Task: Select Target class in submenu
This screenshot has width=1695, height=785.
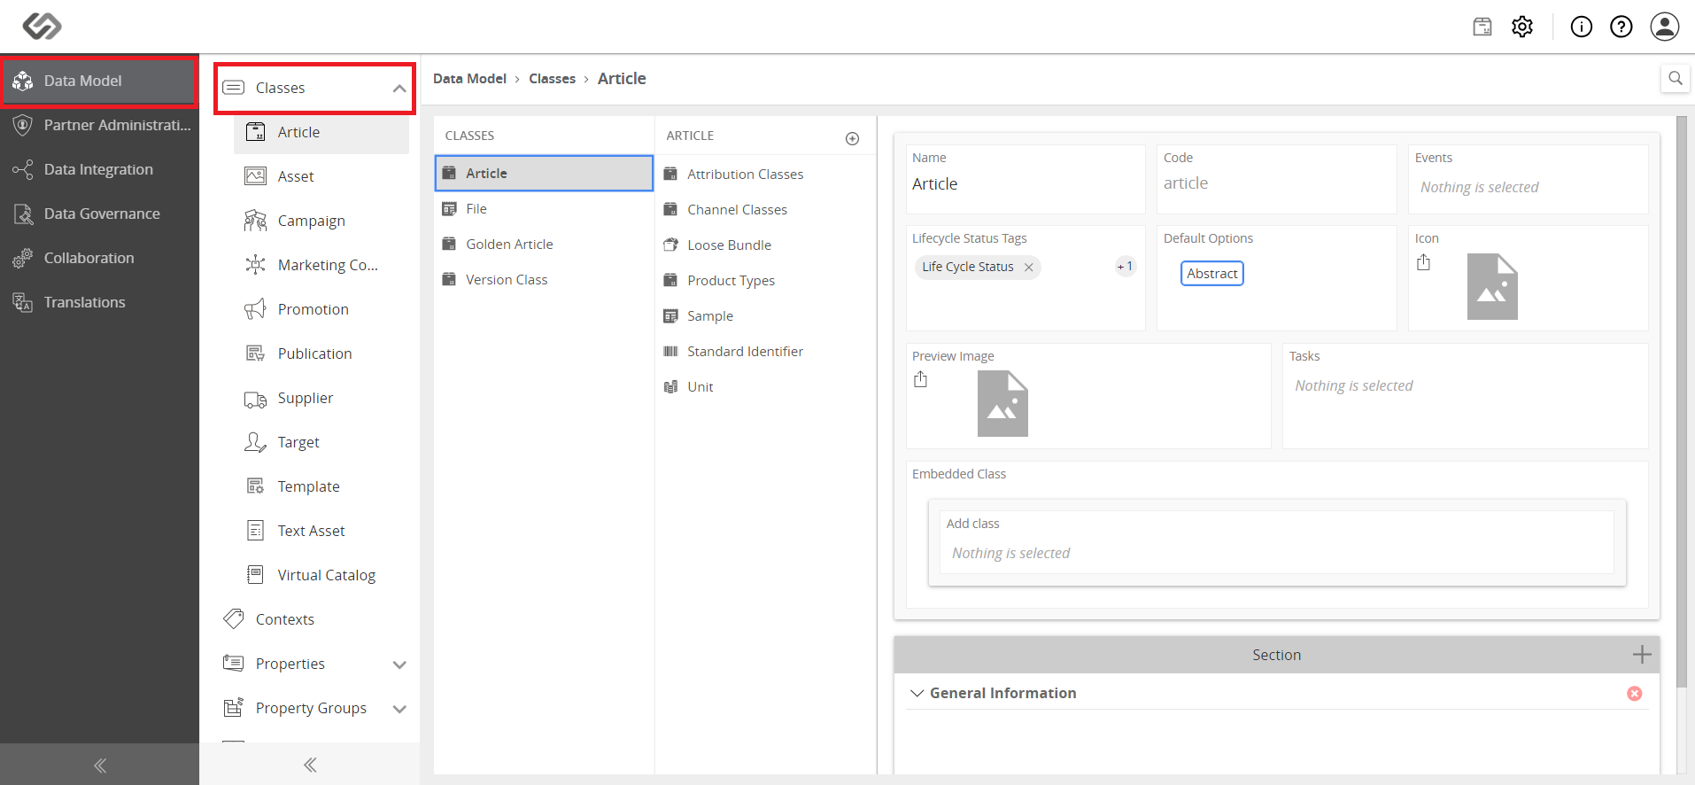Action: (x=321, y=442)
